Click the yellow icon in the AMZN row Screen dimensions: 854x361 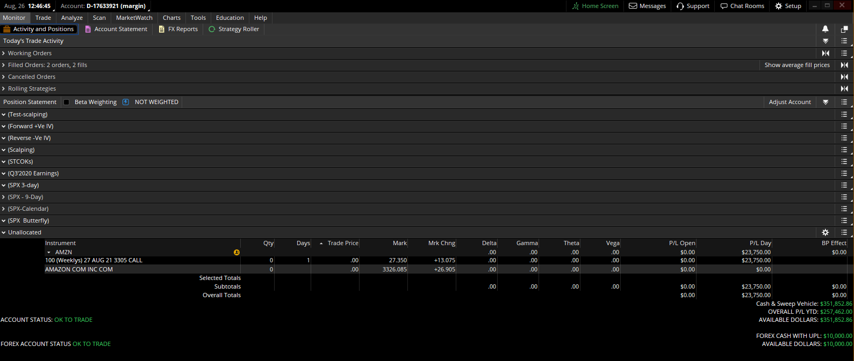point(236,252)
